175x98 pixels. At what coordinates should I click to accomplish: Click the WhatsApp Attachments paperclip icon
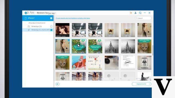tap(29, 30)
